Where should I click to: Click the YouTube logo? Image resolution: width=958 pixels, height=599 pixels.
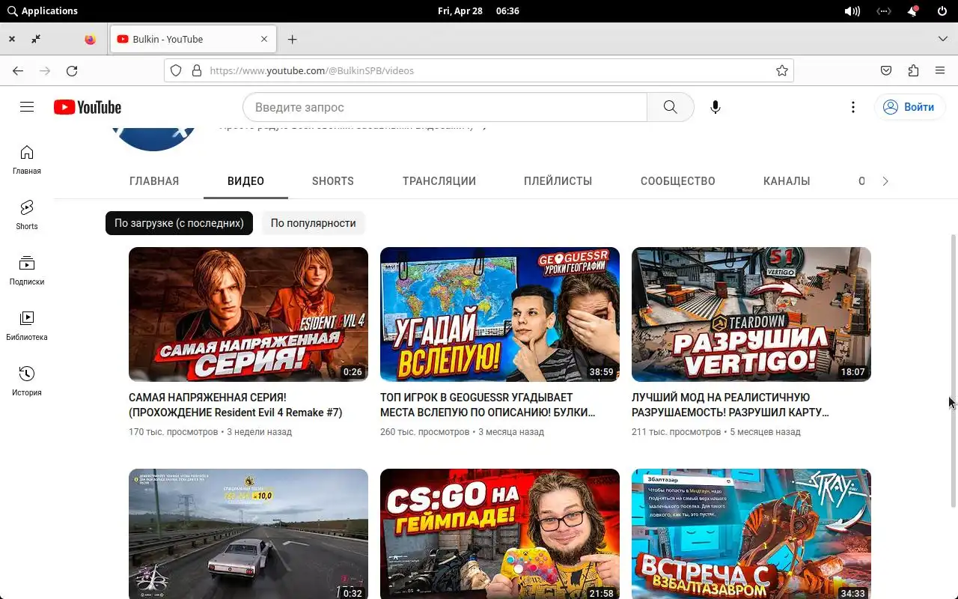(x=88, y=107)
